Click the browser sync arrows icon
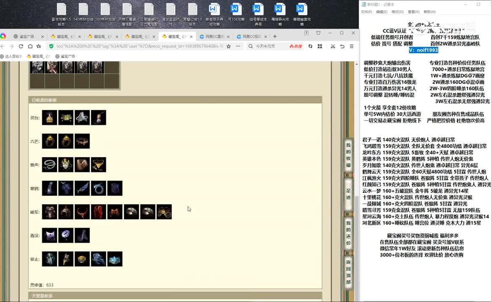 [x=310, y=46]
